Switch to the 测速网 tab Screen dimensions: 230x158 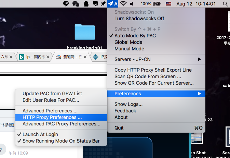point(71,57)
